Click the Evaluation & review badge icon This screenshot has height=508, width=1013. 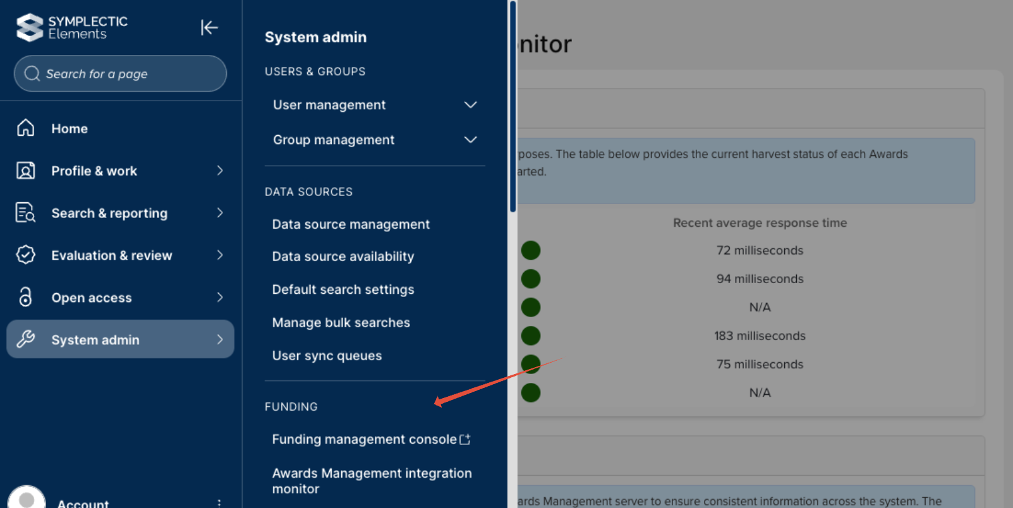click(x=25, y=255)
